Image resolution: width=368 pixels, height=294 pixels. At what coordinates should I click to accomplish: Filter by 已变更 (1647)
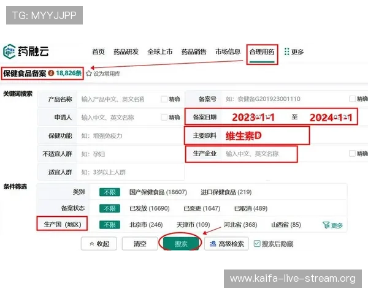click(202, 208)
